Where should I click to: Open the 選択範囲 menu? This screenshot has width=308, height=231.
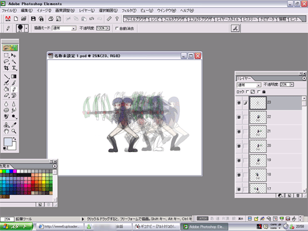click(108, 10)
